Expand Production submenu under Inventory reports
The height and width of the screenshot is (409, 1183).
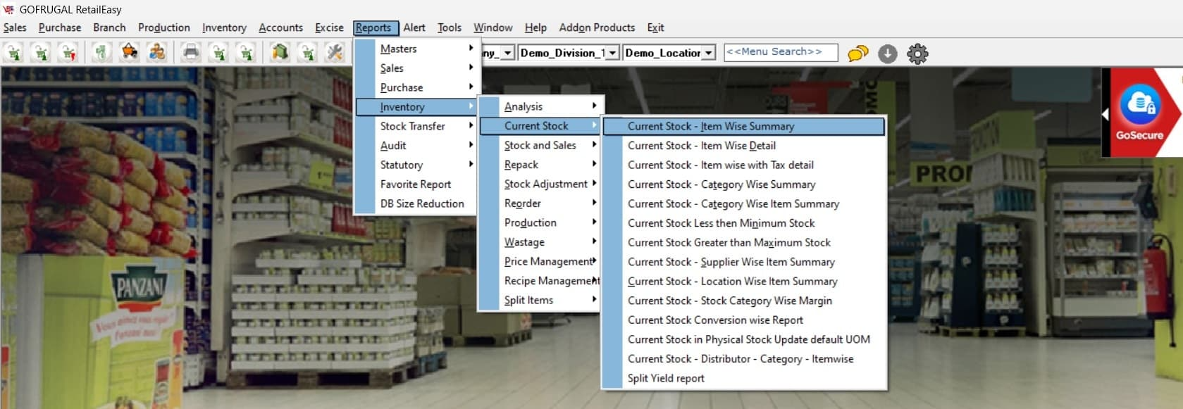tap(540, 222)
